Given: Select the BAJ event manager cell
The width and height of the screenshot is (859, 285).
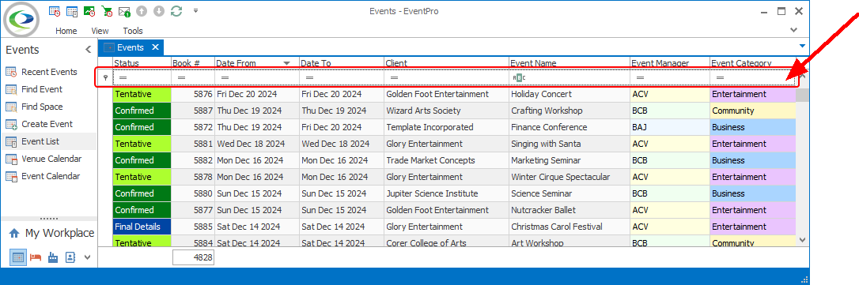Looking at the screenshot, I should pyautogui.click(x=670, y=127).
